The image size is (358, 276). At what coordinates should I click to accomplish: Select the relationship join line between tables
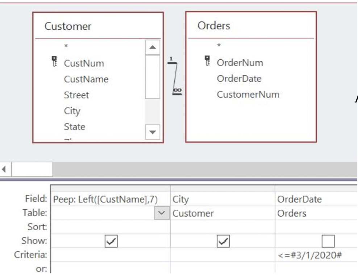[175, 76]
